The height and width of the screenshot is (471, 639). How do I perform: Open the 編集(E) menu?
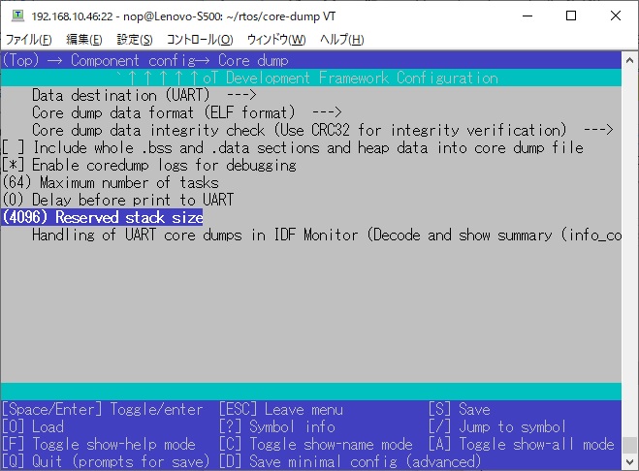(x=84, y=40)
